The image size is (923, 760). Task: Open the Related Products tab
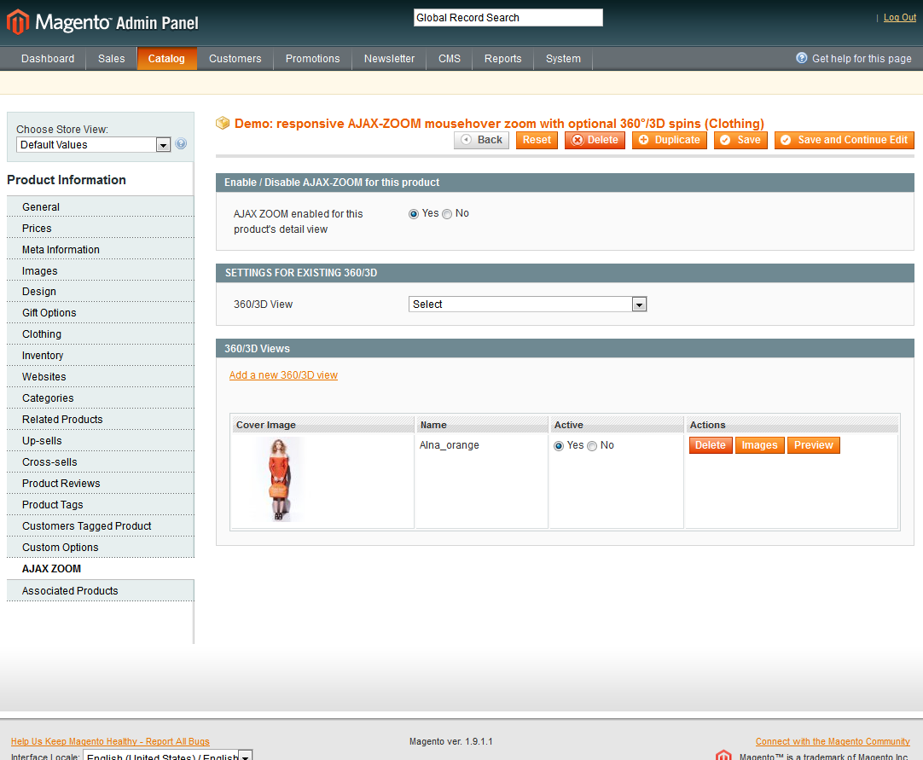[100, 419]
